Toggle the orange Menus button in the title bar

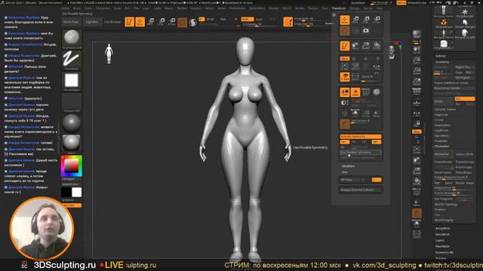[401, 3]
